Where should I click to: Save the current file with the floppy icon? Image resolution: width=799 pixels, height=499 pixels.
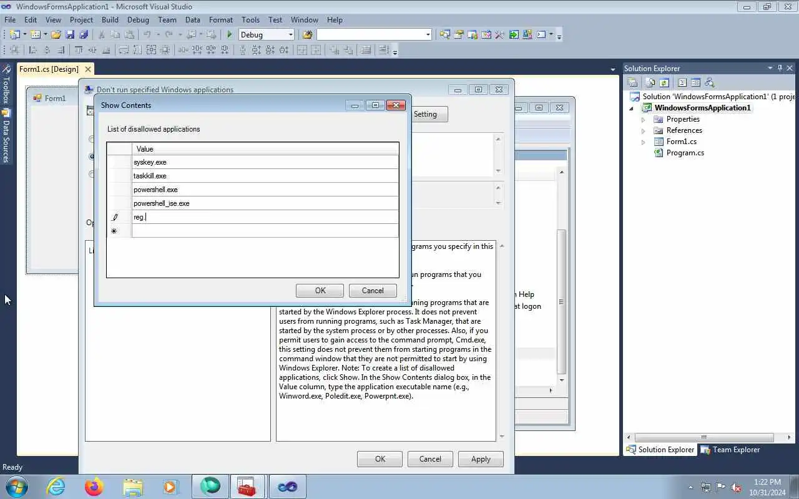(x=69, y=35)
